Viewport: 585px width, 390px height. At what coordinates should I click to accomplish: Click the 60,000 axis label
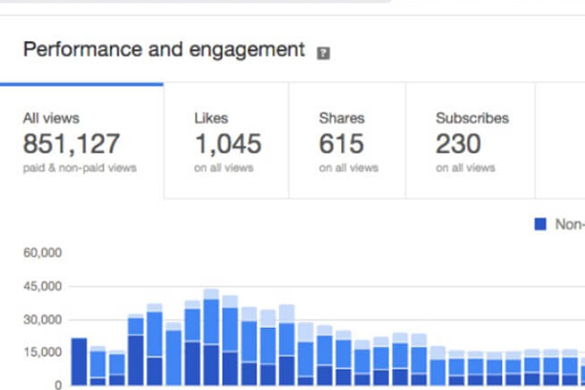pos(42,252)
